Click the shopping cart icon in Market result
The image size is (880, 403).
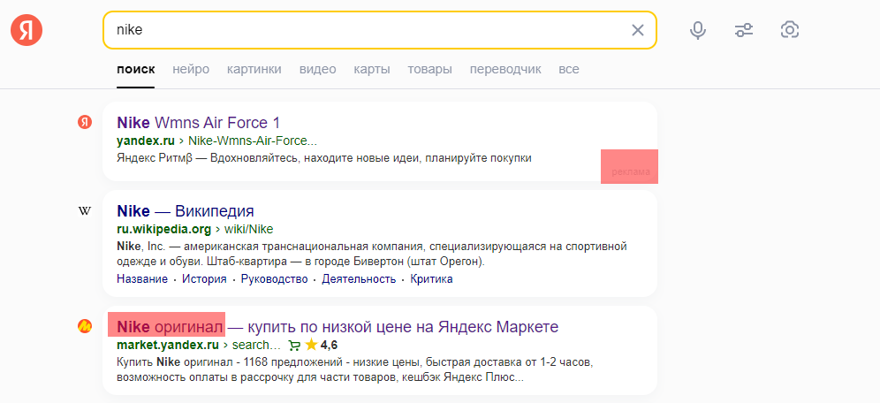(x=294, y=345)
